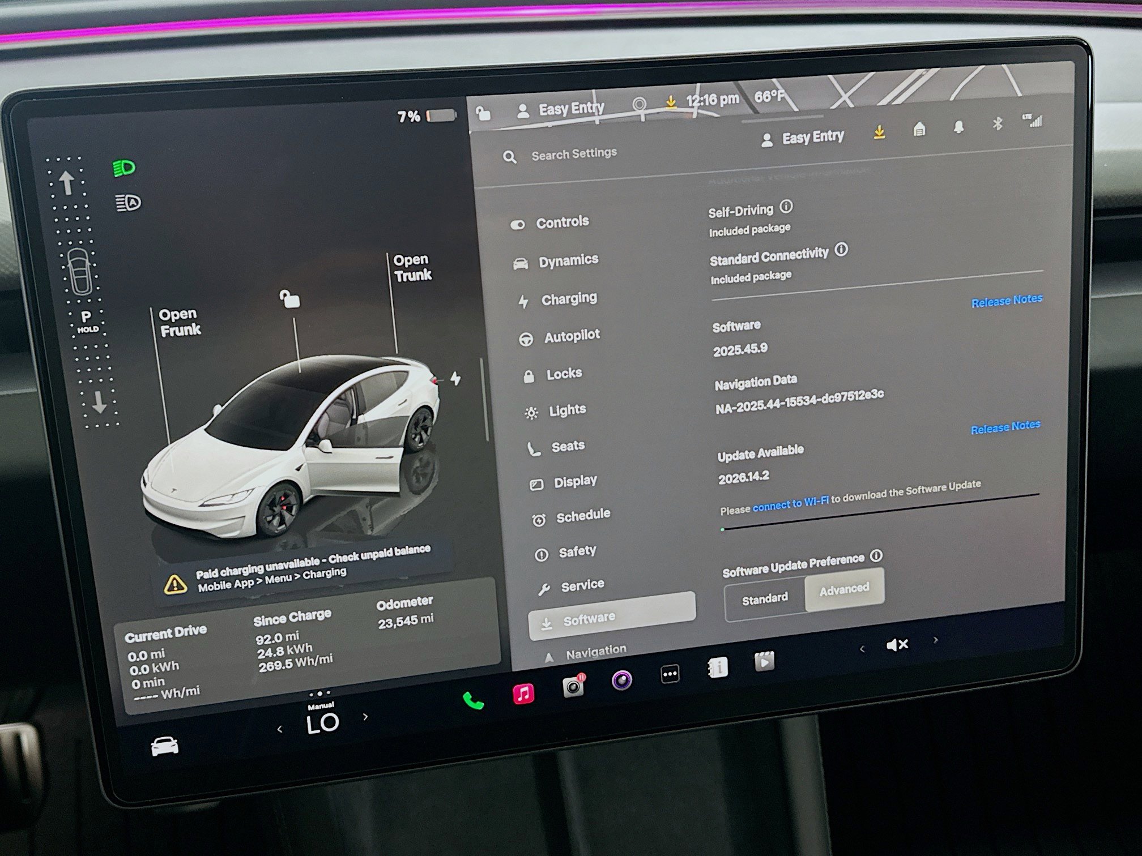Open the app launcher three-dots icon
Screen dimensions: 1142x856
click(x=670, y=674)
